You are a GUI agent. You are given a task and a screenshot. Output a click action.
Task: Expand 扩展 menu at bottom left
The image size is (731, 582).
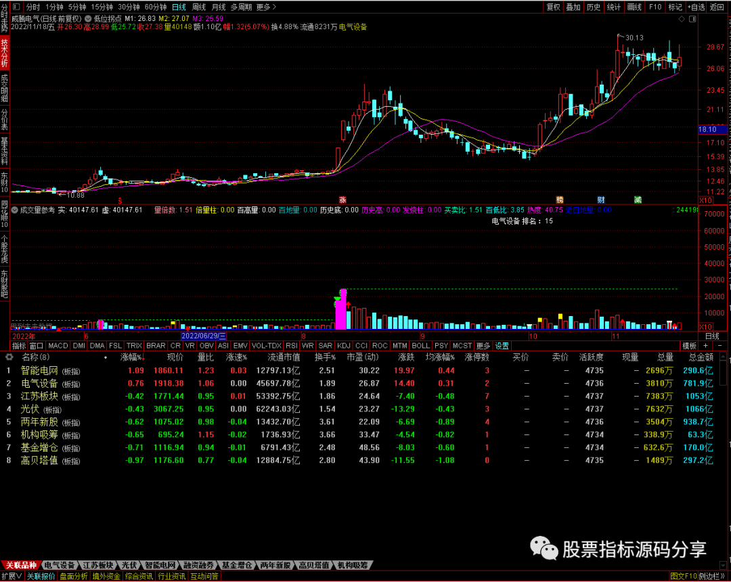point(12,577)
